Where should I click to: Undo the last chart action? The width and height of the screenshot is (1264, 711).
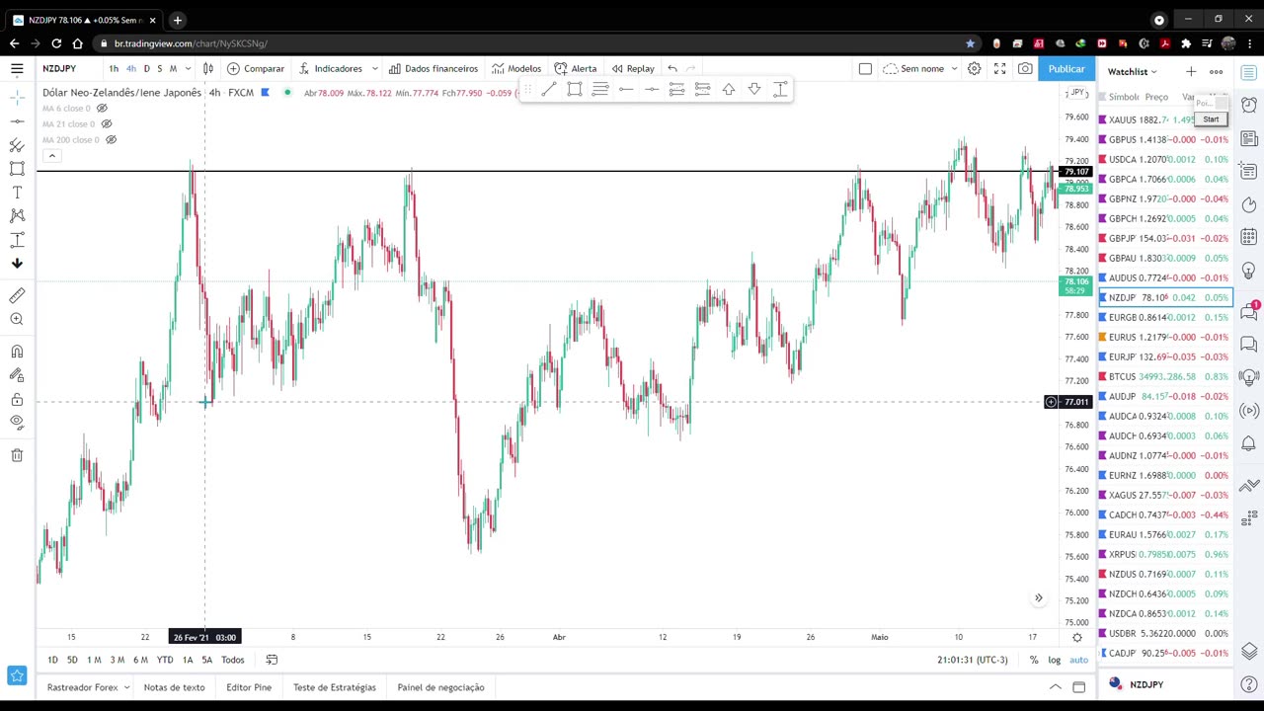tap(672, 68)
